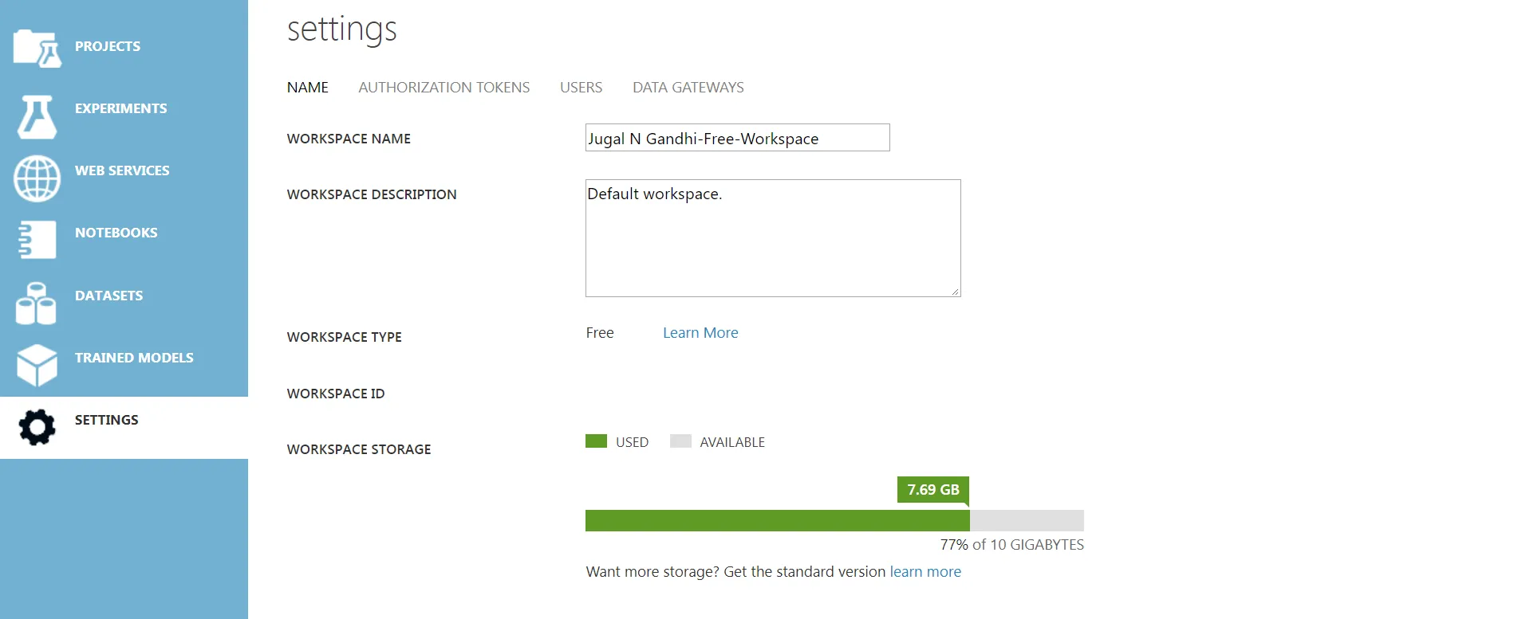
Task: Click the '77% of 10 GIGABYTES' text
Action: point(1012,545)
